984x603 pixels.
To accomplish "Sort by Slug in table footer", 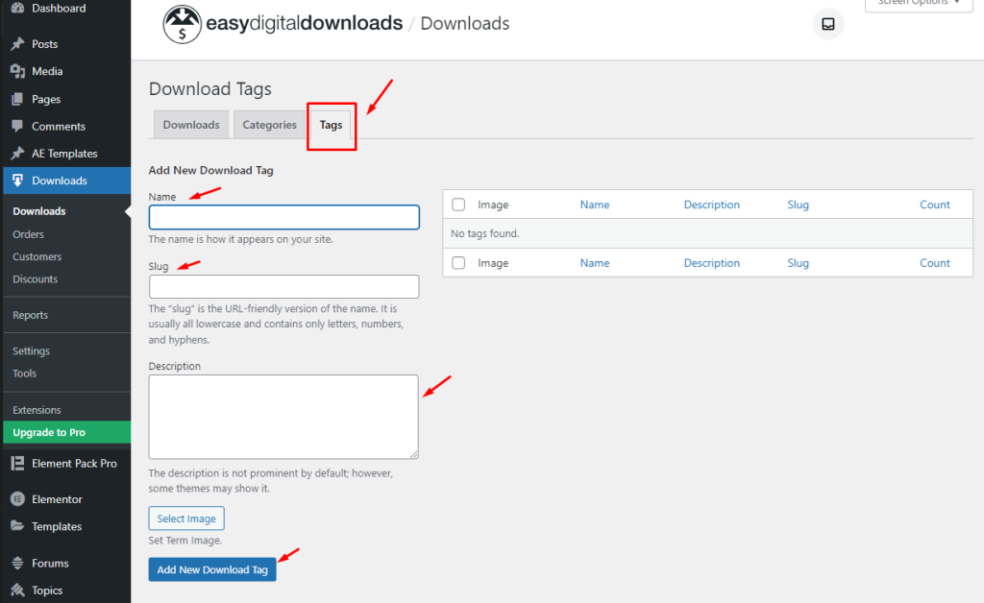I will (x=799, y=263).
